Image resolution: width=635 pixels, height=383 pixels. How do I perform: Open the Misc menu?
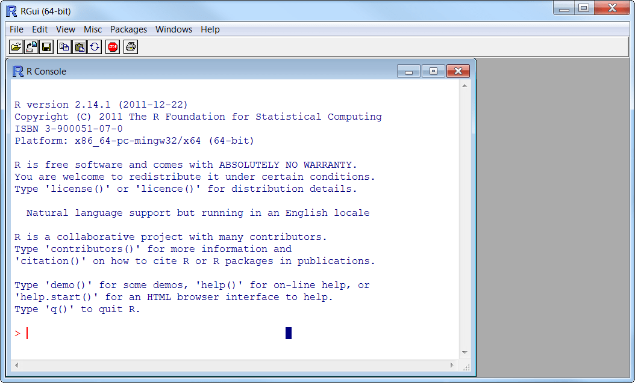93,29
